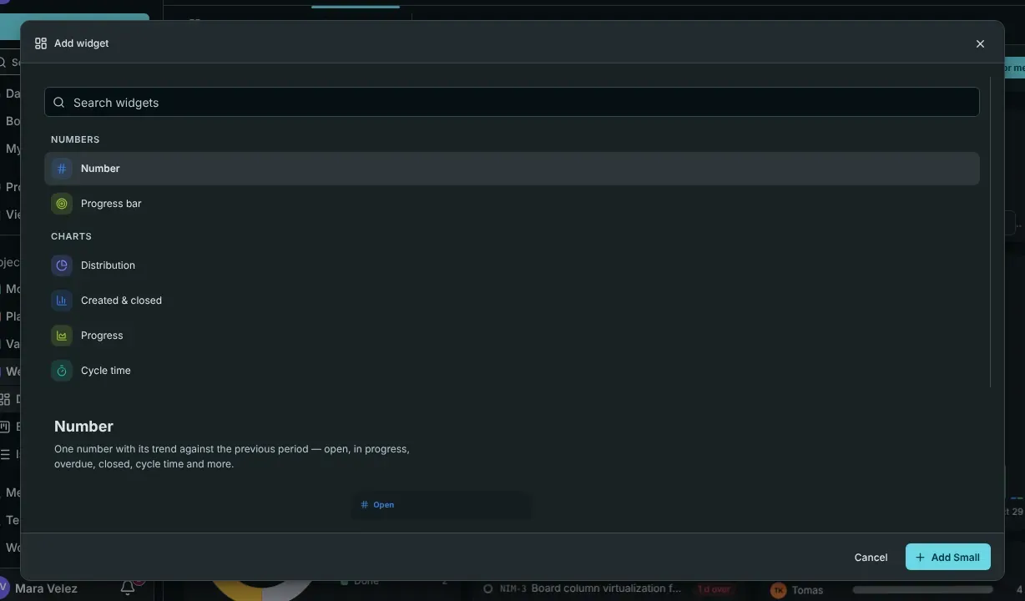Screen dimensions: 1025x601
Task: Click the Add Small button
Action: 948,558
